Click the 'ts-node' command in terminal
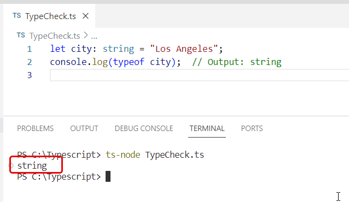The height and width of the screenshot is (202, 349). (123, 155)
